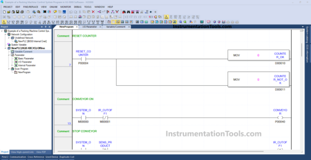
Task: Open the Used Device bottom tab
Action: click(x=52, y=157)
